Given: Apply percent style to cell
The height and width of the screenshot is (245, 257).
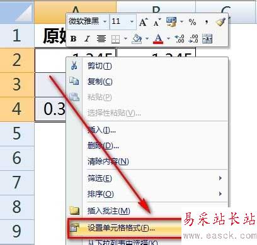Looking at the screenshot, I should [x=192, y=22].
